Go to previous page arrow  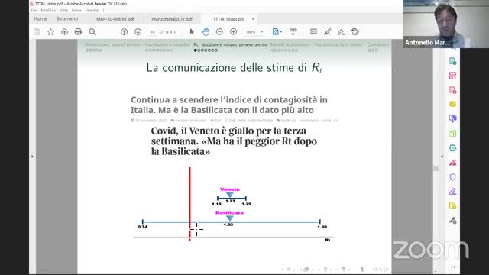124,32
